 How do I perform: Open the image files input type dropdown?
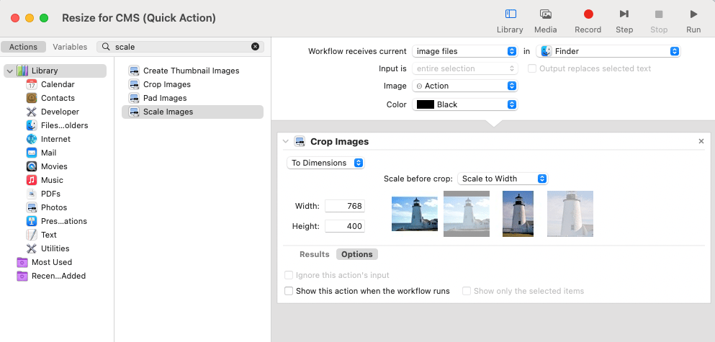pos(464,51)
